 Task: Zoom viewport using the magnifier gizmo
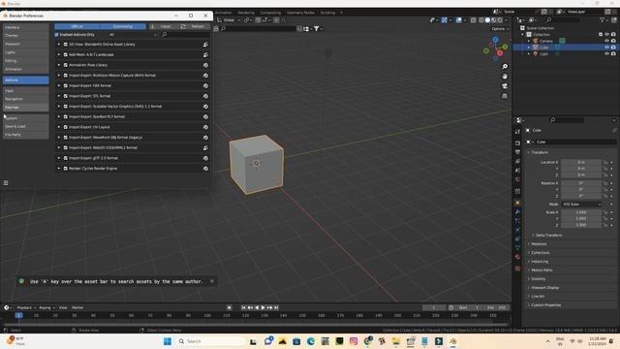(x=505, y=67)
